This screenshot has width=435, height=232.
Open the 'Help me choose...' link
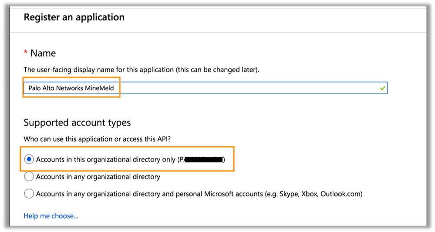coord(51,216)
